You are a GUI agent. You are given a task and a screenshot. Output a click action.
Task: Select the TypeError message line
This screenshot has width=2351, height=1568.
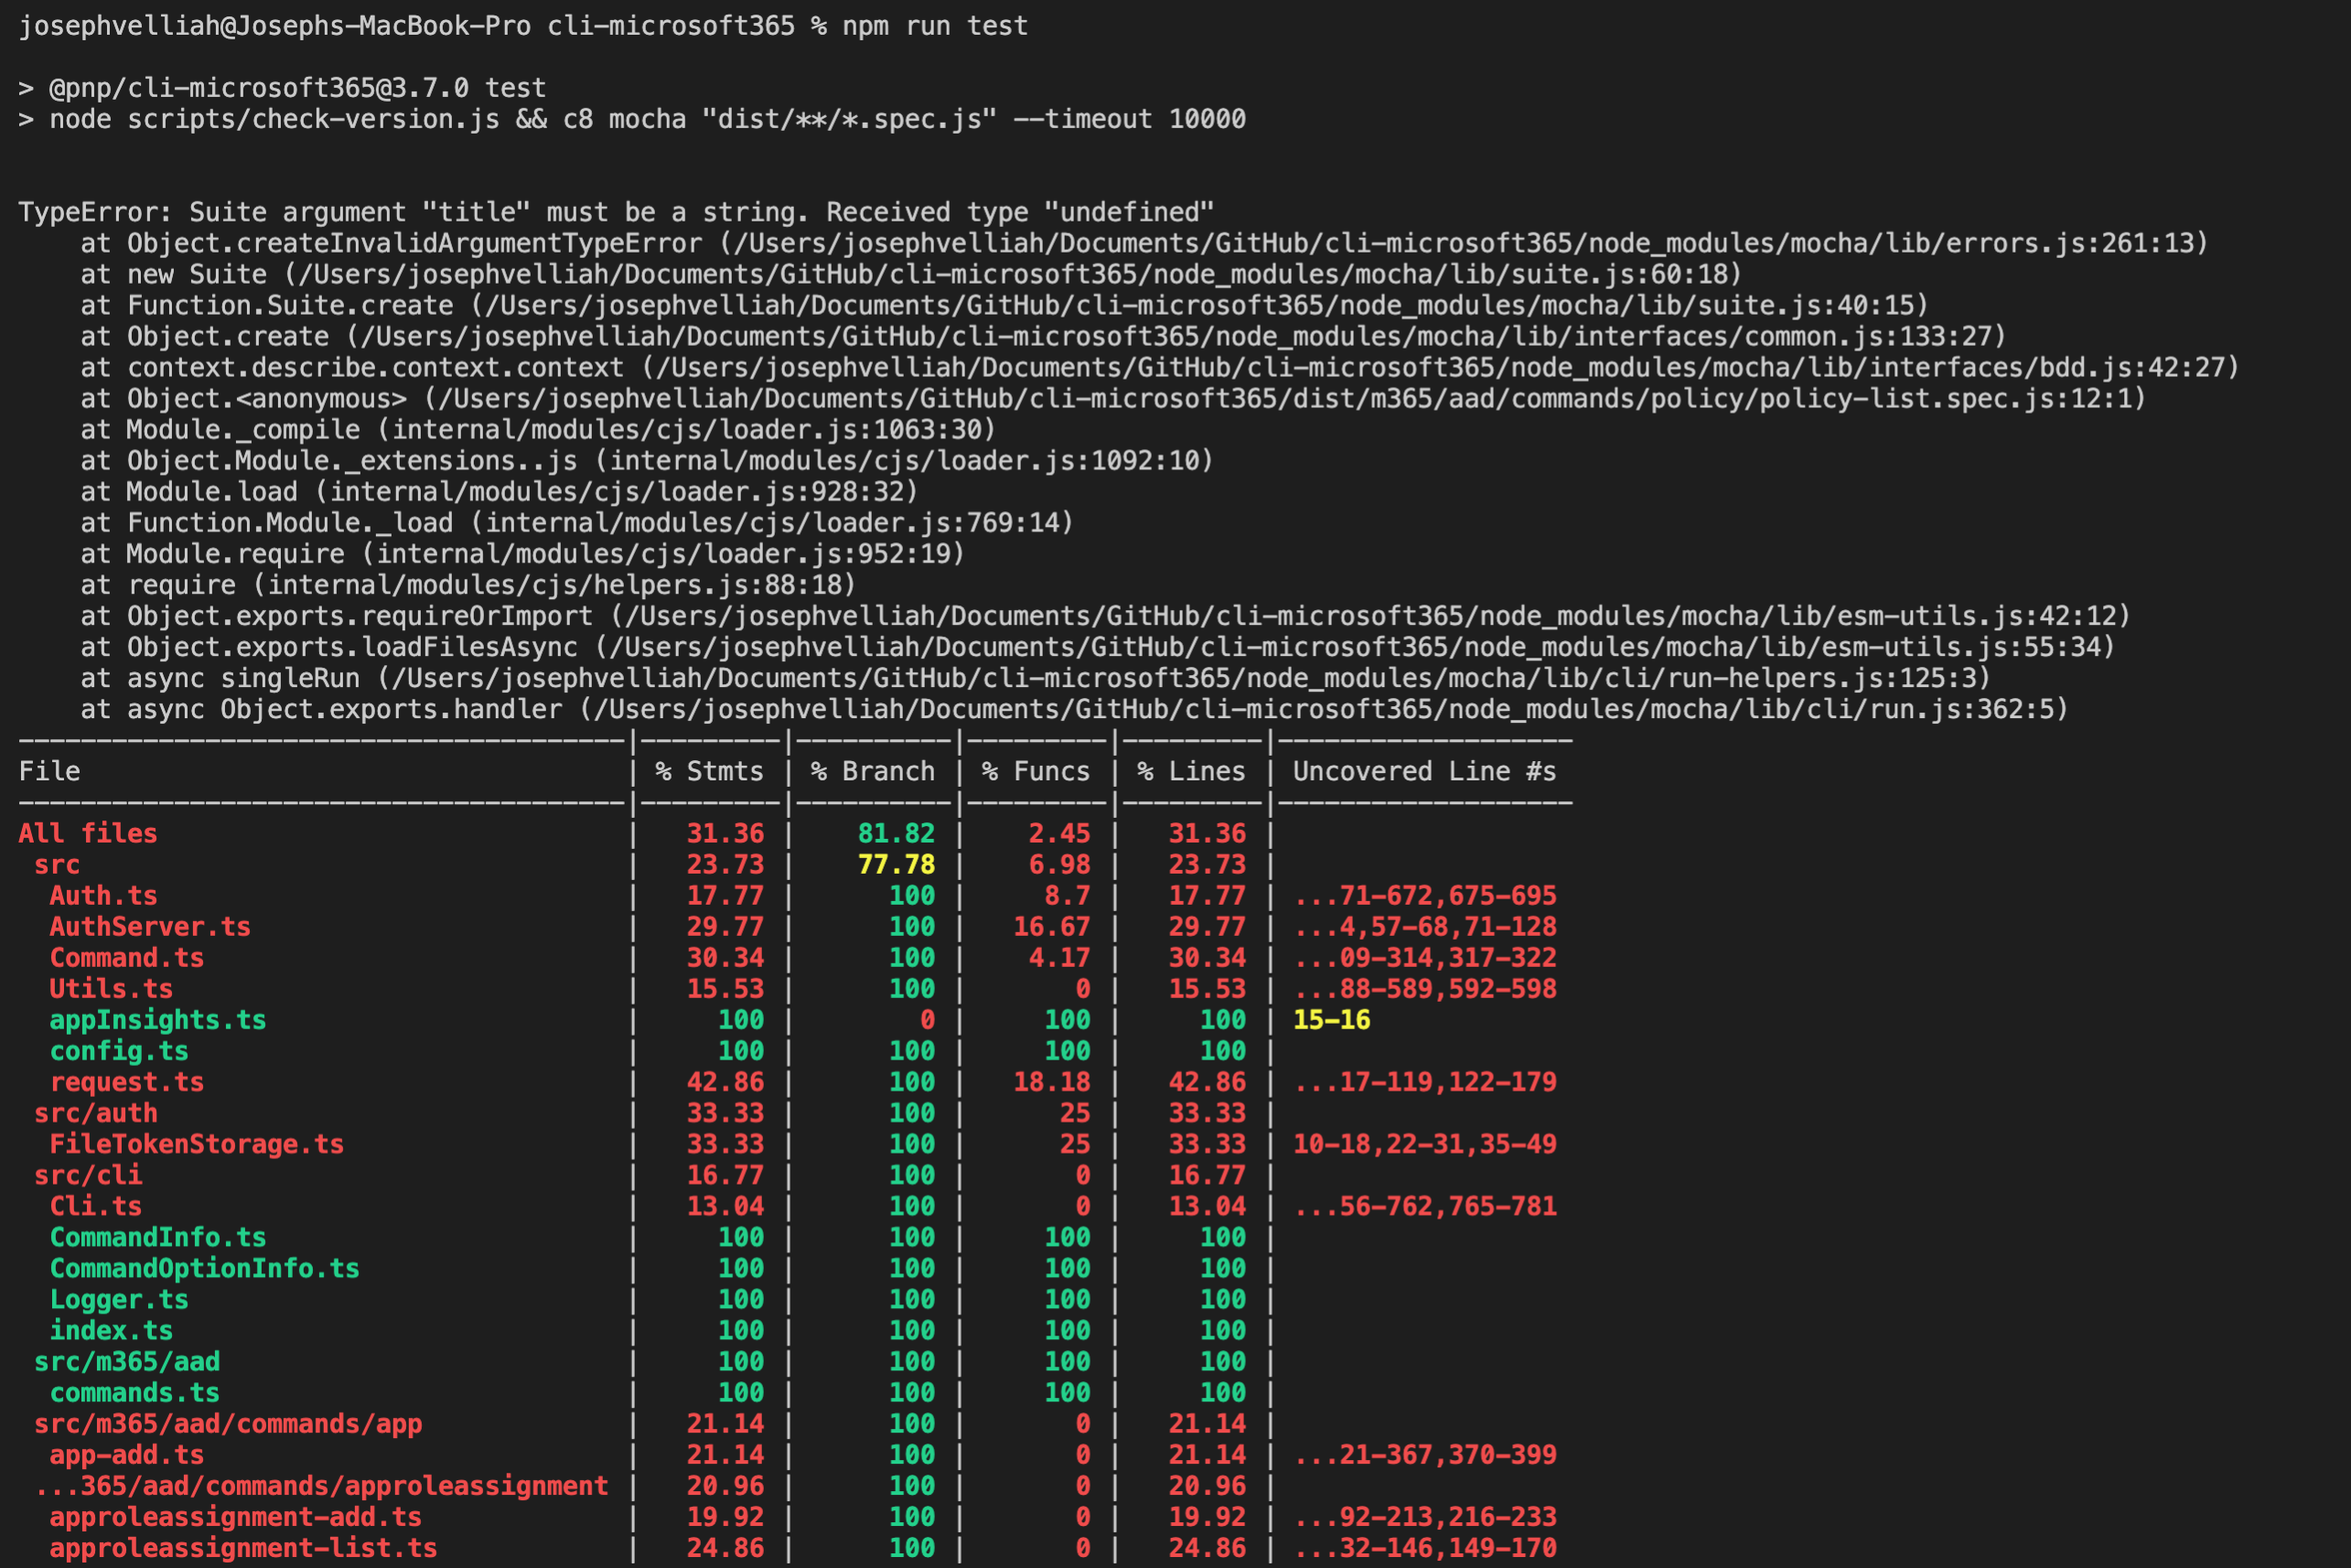616,211
